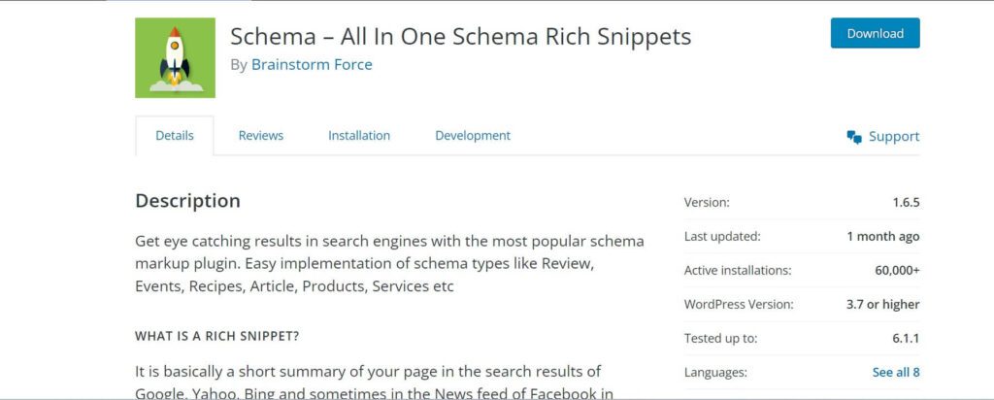This screenshot has width=994, height=400.
Task: Click the '3.7 or higher' WordPress version value
Action: 881,304
